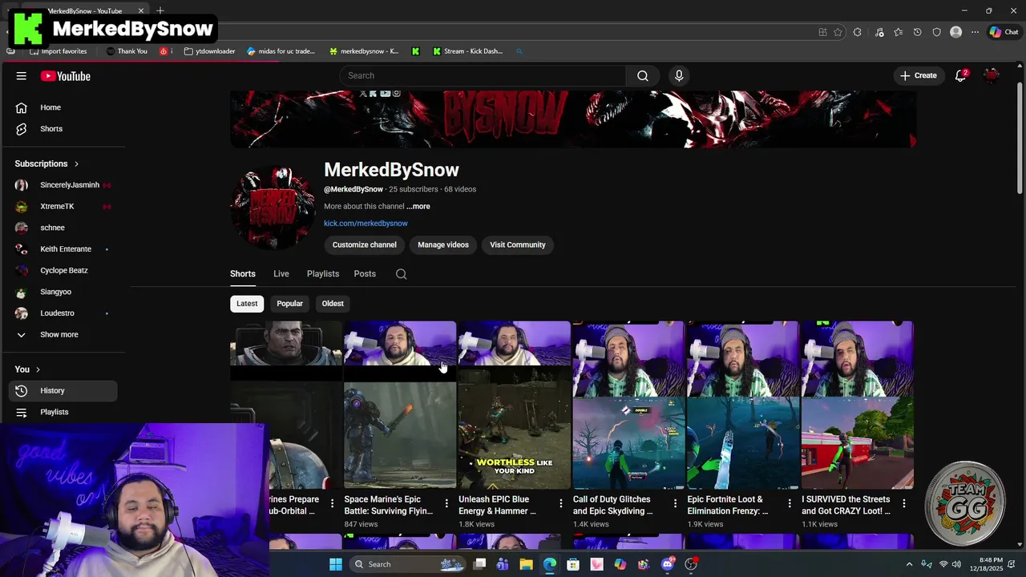The height and width of the screenshot is (577, 1026).
Task: Open SincerelyJasminh subscription channel
Action: pyautogui.click(x=63, y=185)
